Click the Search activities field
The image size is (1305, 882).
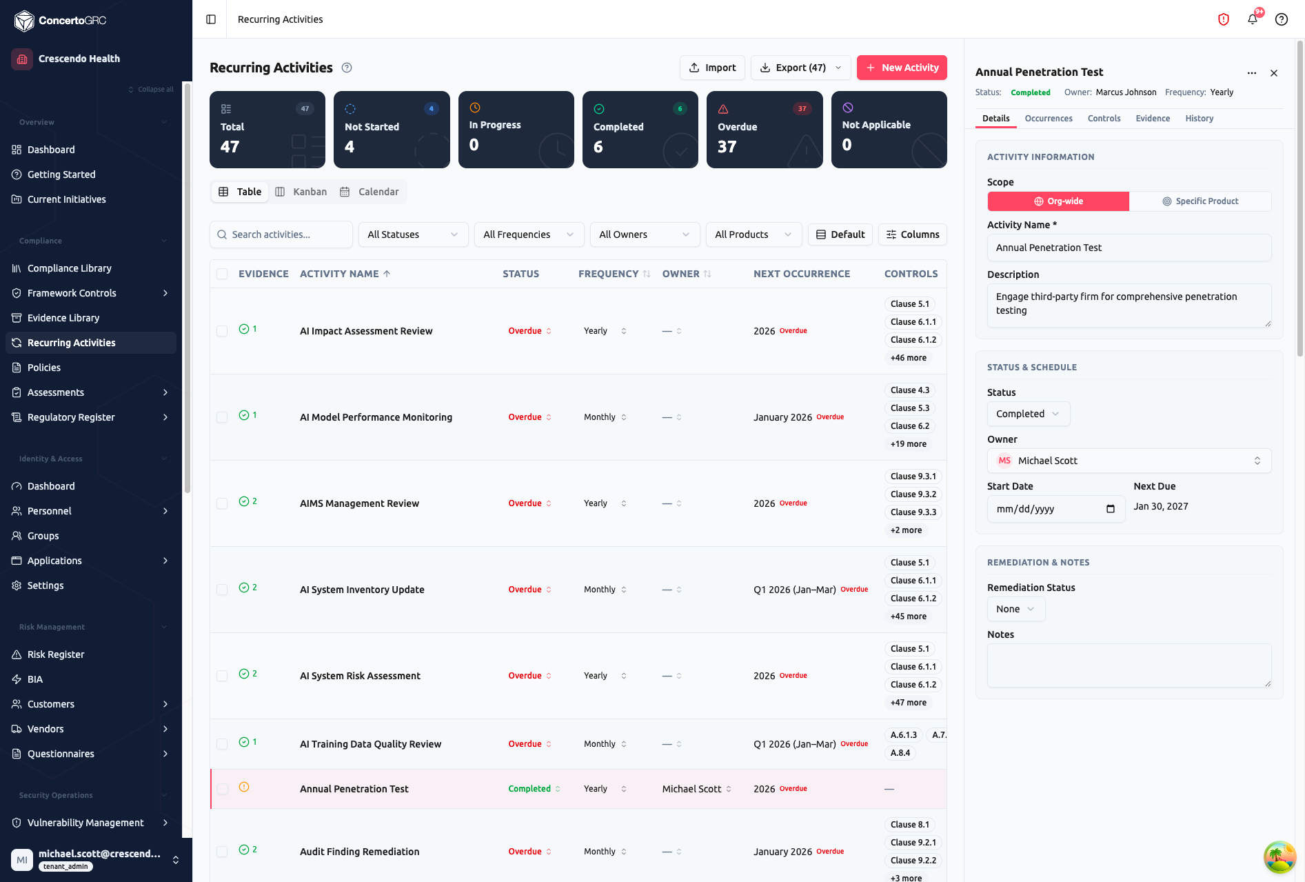pyautogui.click(x=281, y=234)
